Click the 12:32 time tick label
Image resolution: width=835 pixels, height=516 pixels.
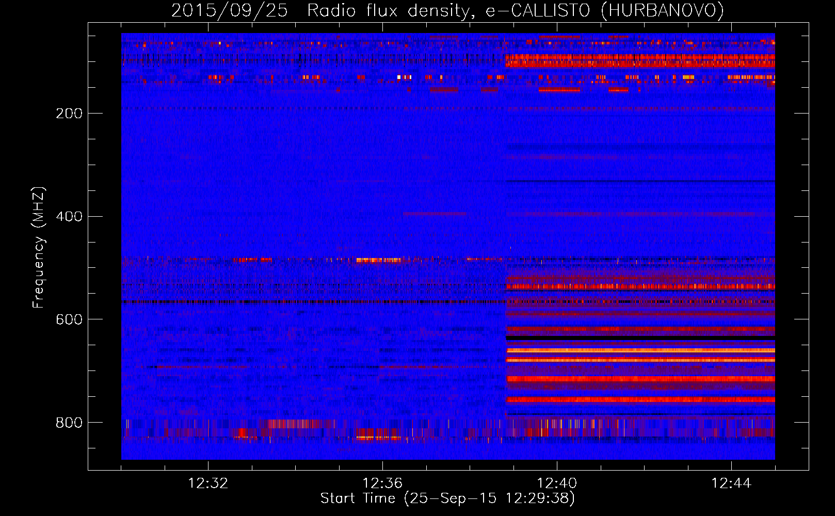(x=208, y=483)
